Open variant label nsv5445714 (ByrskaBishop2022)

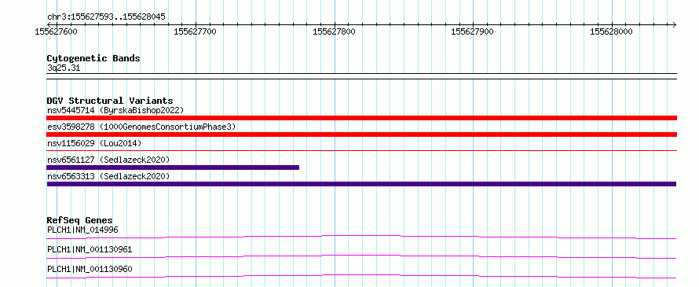115,110
